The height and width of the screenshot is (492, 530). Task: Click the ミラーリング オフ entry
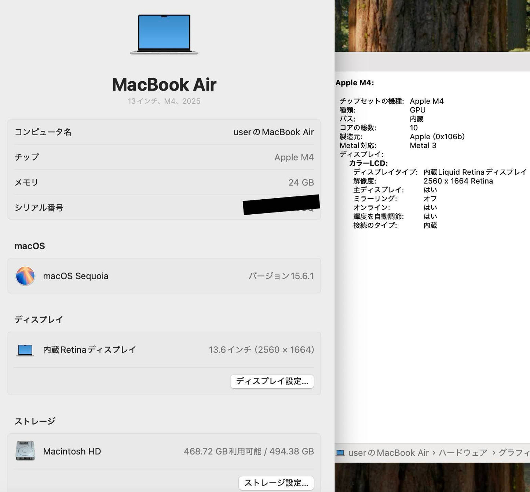(391, 199)
